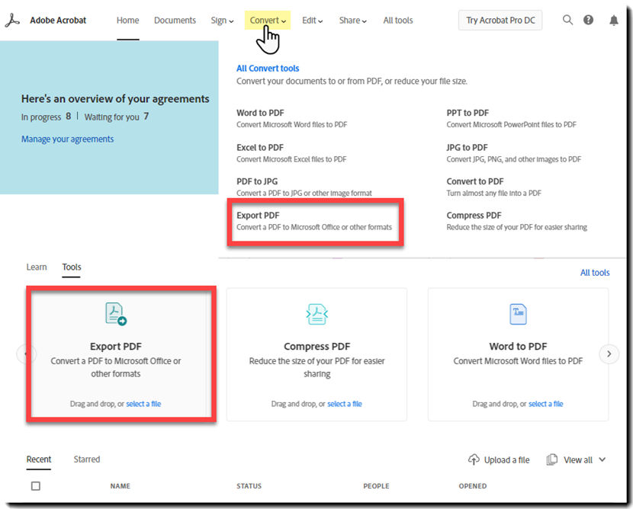Click the Export PDF card title
The image size is (633, 509).
pyautogui.click(x=116, y=347)
